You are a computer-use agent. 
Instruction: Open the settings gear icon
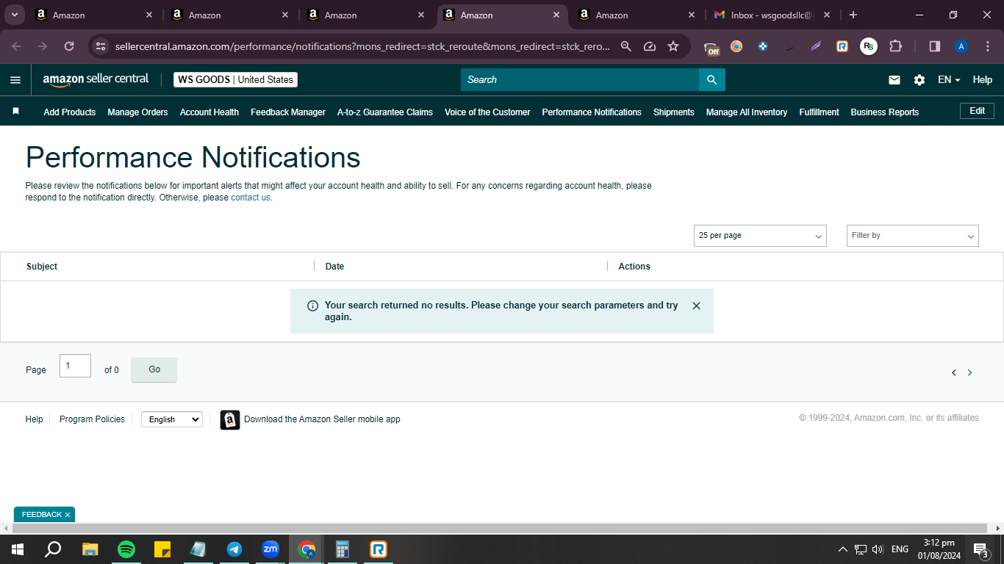919,80
